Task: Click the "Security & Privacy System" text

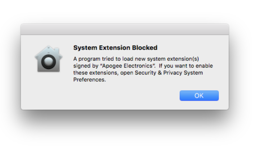Action: click(x=169, y=73)
